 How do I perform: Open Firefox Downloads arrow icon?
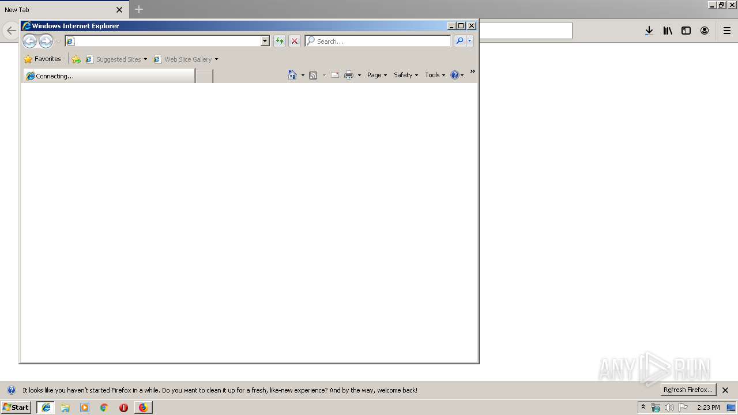649,31
